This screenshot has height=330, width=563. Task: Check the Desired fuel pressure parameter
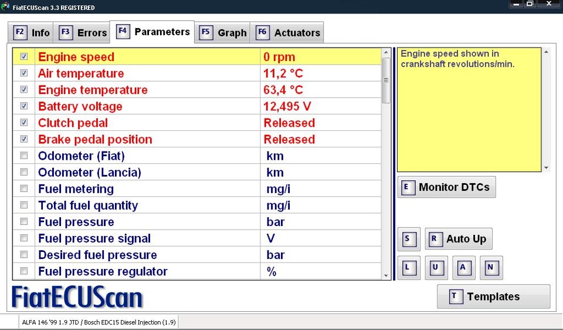point(23,254)
